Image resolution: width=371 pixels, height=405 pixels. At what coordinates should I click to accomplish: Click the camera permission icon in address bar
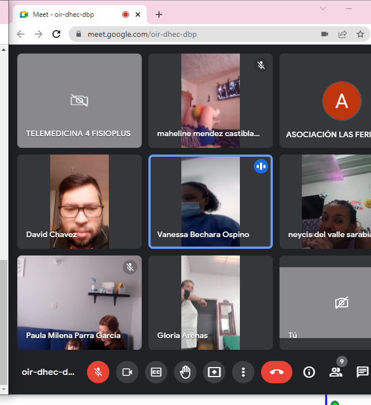pyautogui.click(x=325, y=34)
